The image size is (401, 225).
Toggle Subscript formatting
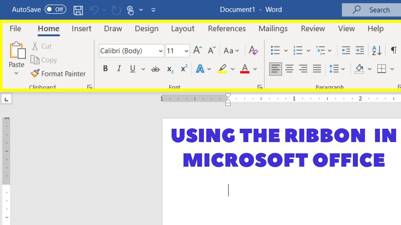[170, 69]
